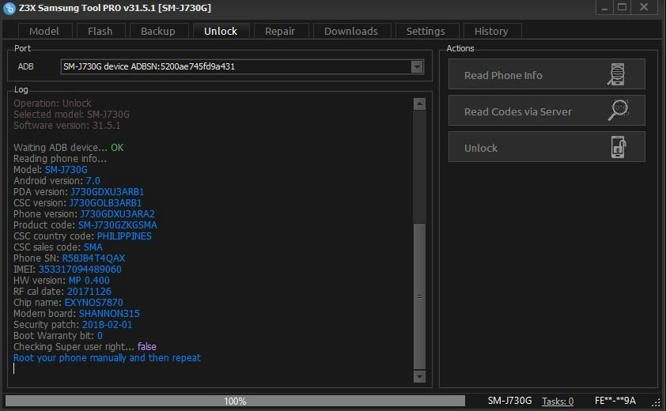
Task: Click product code SM-J730GZKGSMA
Action: (x=117, y=225)
